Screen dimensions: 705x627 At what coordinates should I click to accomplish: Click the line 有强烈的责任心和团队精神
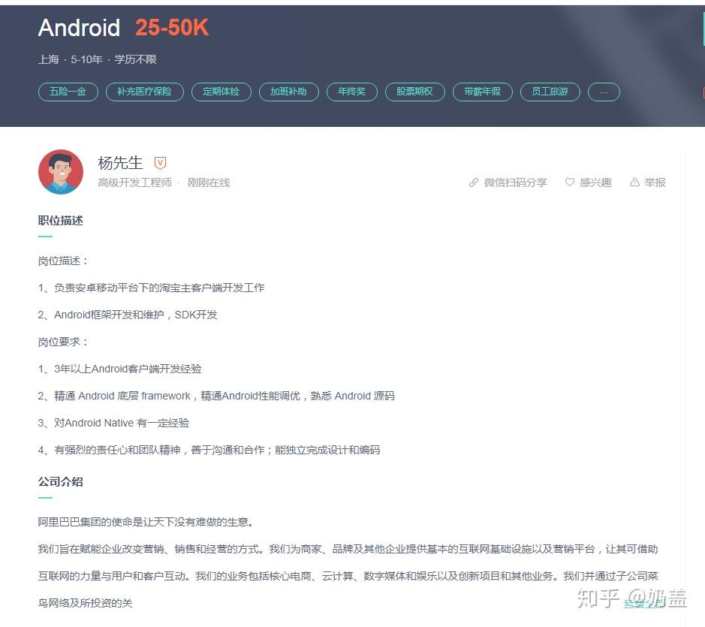(209, 450)
